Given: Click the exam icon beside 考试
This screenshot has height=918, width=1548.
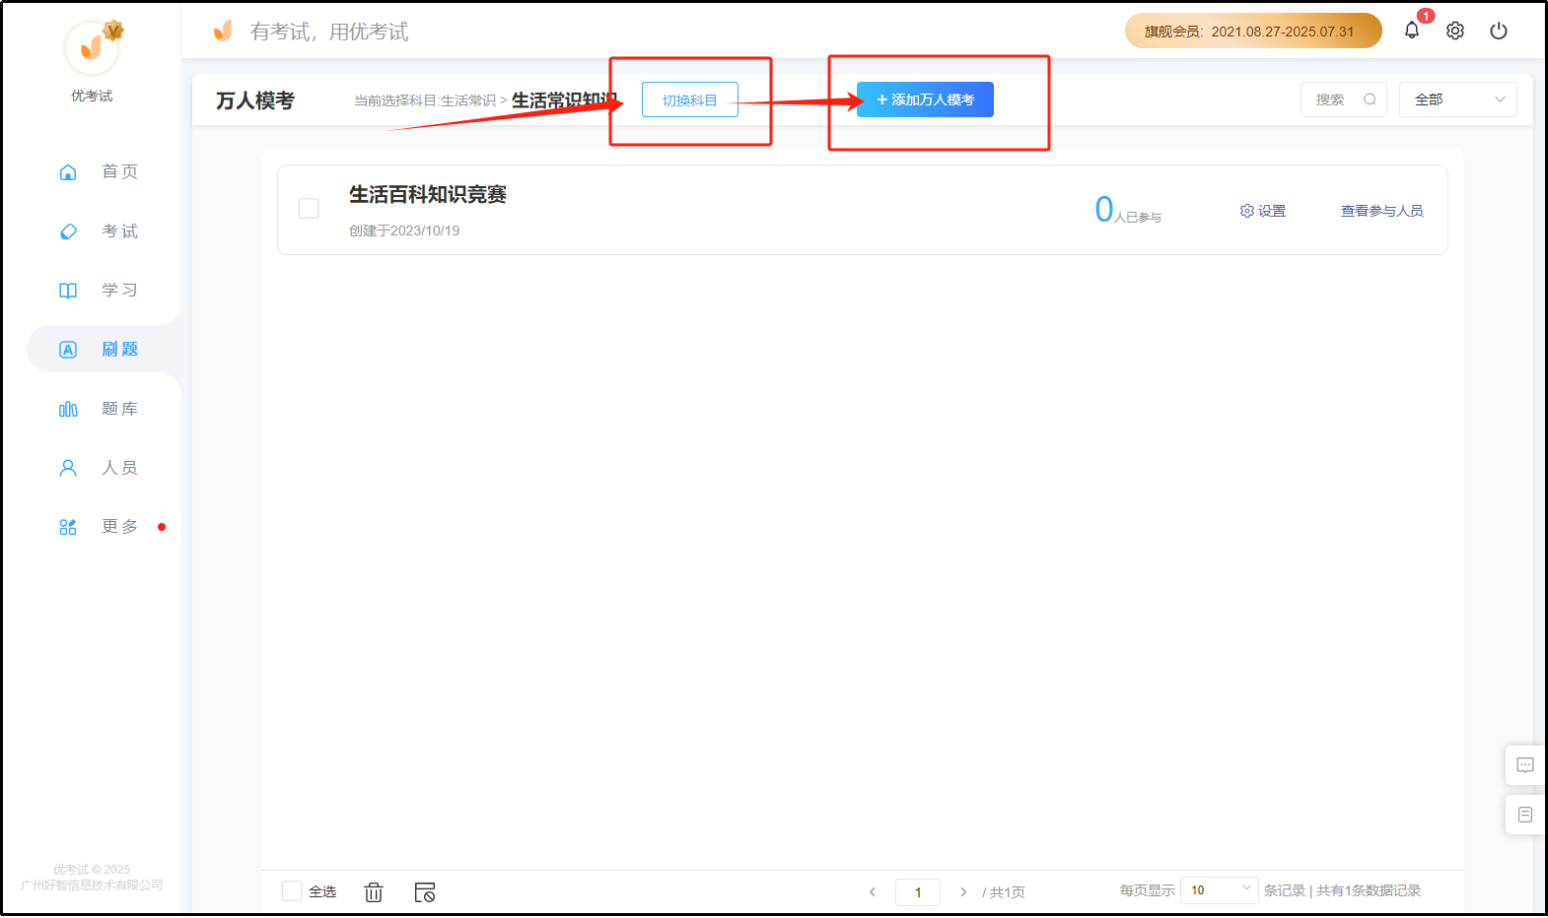Looking at the screenshot, I should tap(68, 231).
